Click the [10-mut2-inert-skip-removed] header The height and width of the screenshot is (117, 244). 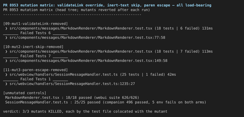(x=33, y=47)
